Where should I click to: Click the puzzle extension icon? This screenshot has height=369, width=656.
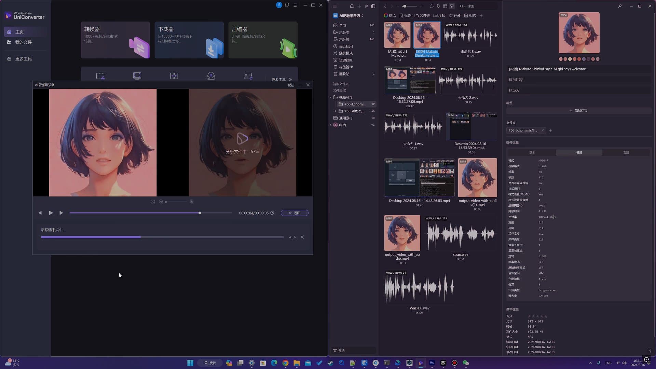click(432, 6)
